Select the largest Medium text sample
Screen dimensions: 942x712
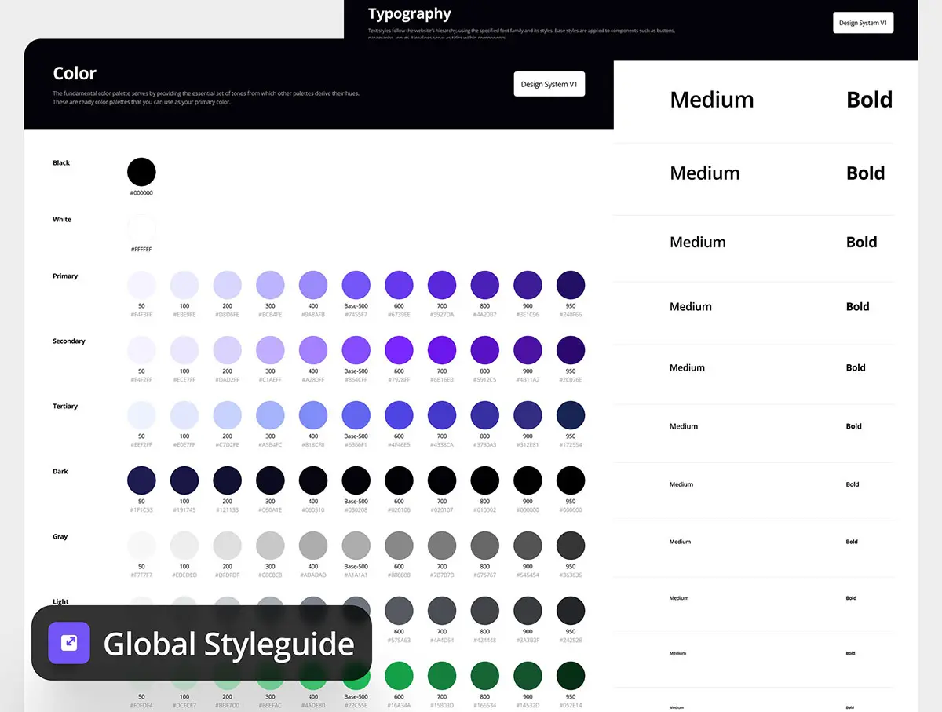tap(711, 100)
